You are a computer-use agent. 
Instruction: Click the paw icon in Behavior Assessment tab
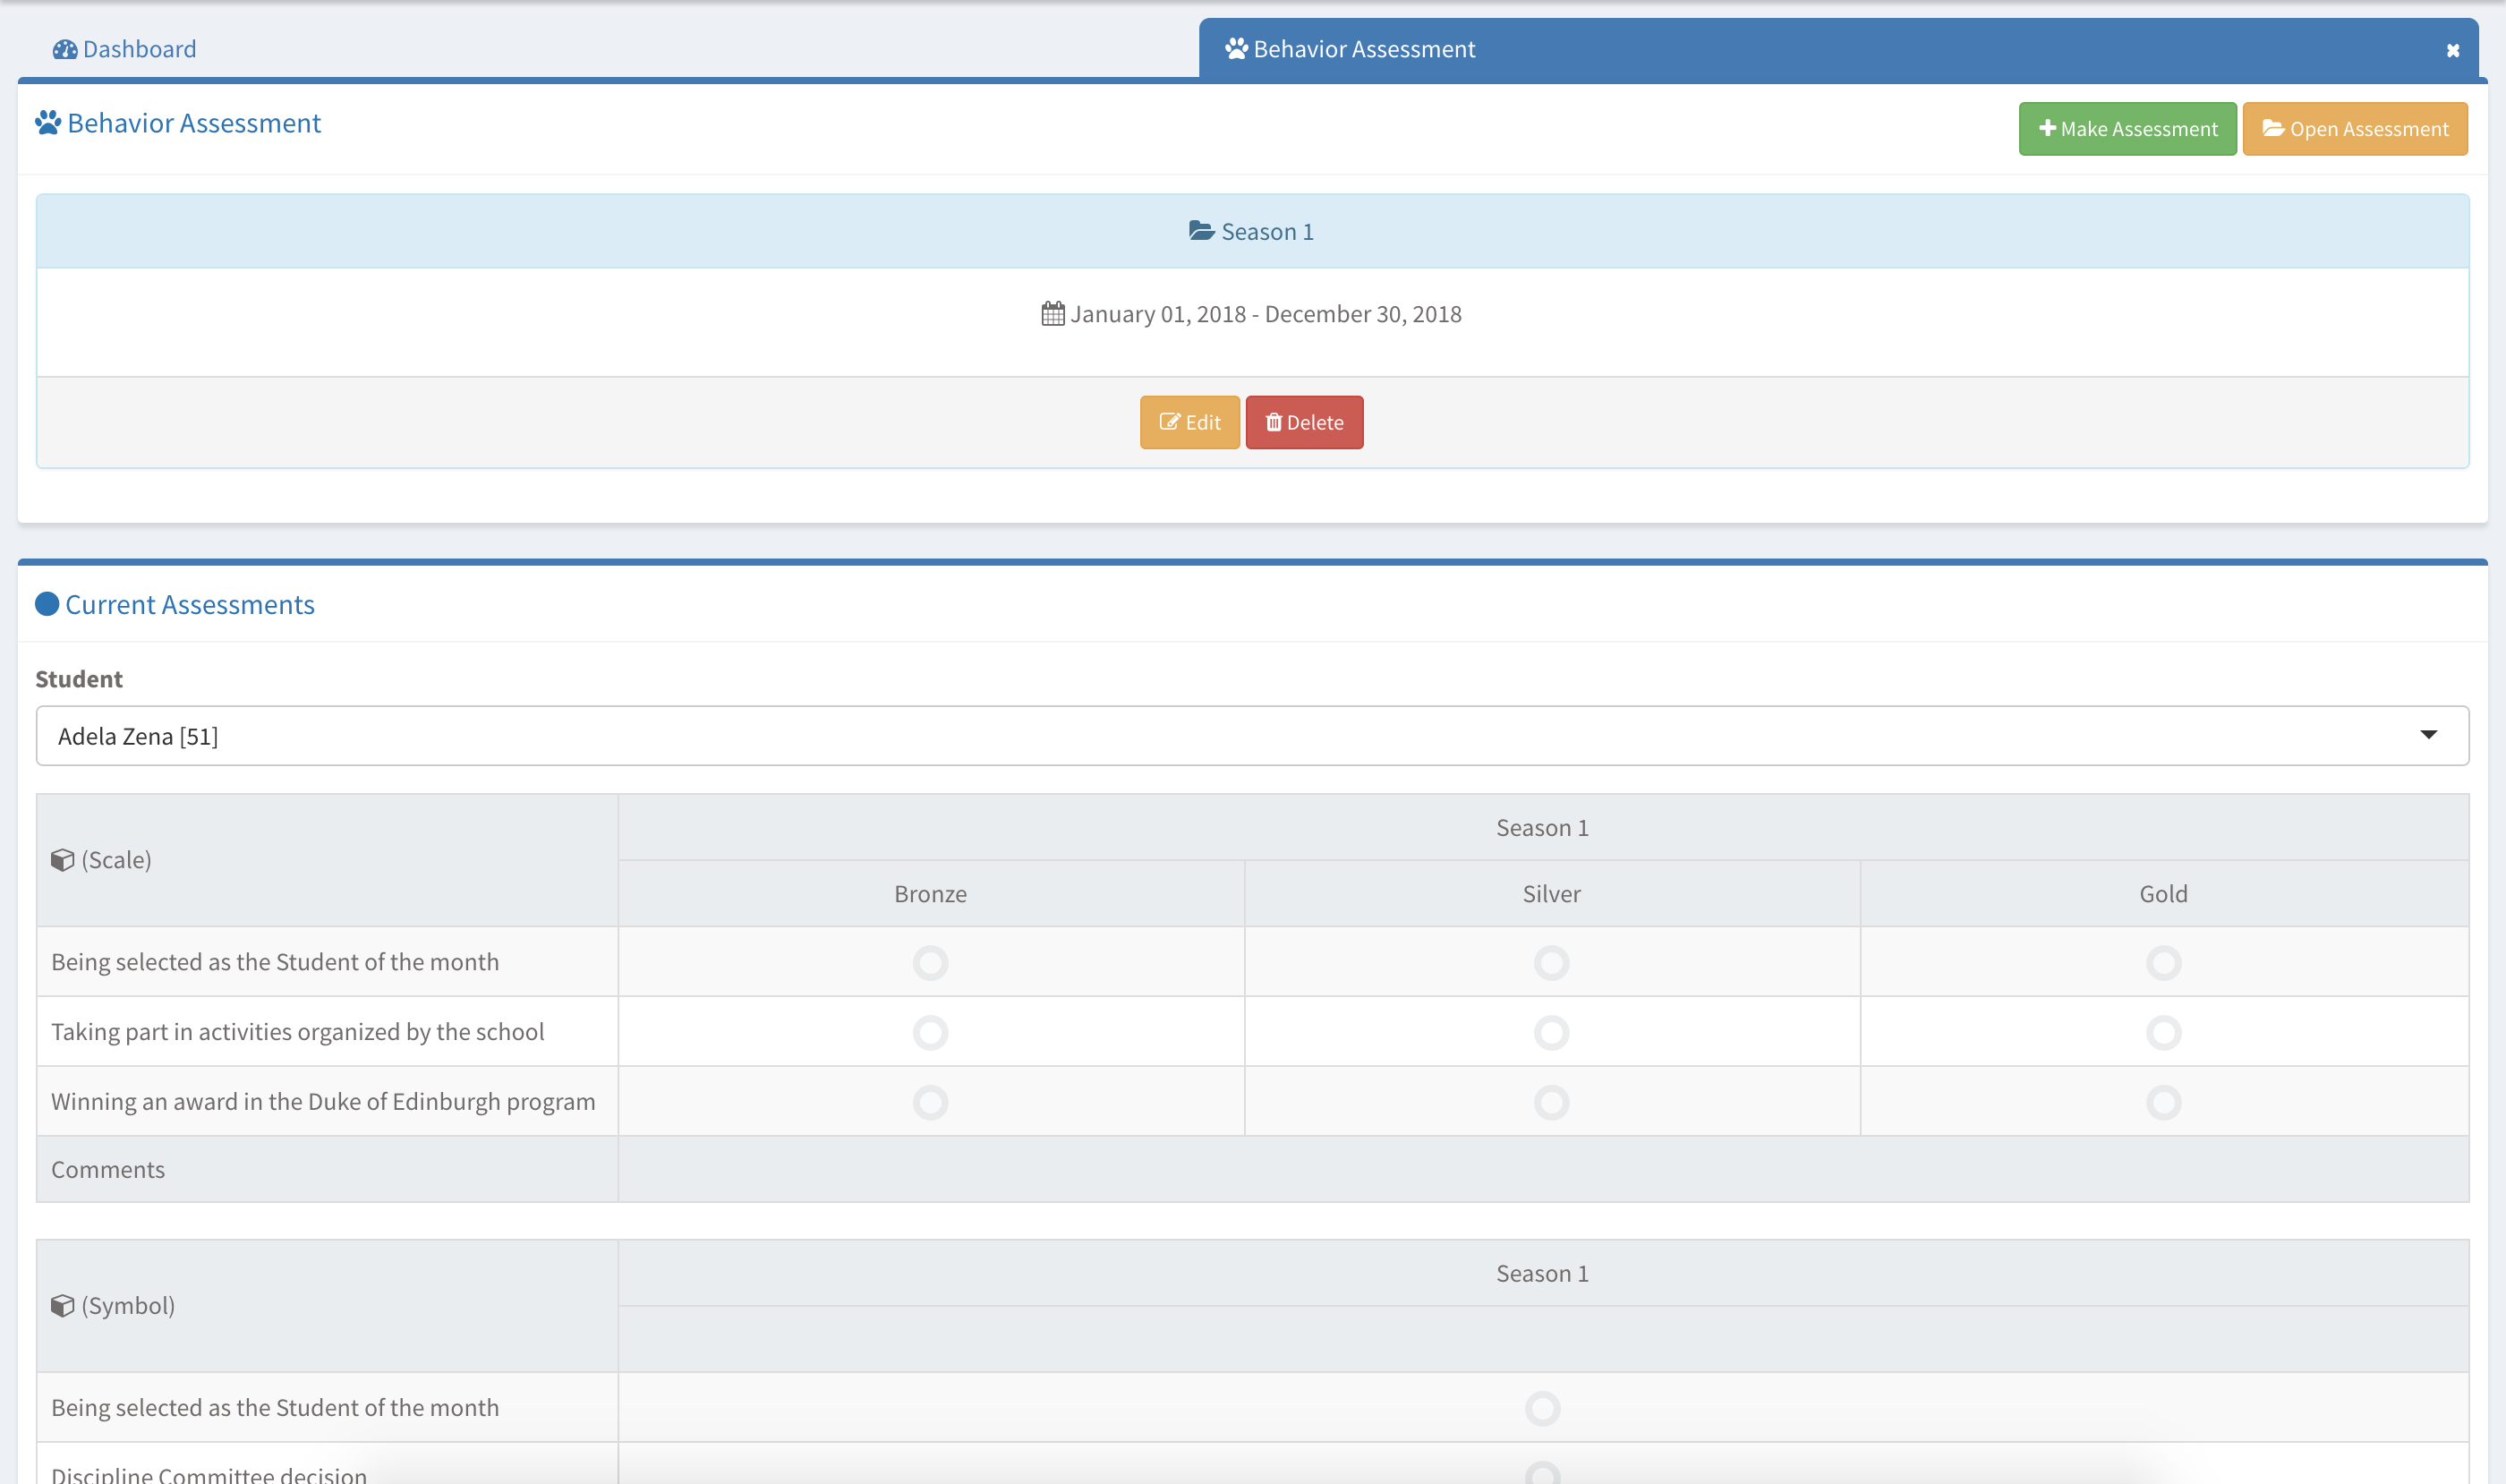tap(1236, 49)
